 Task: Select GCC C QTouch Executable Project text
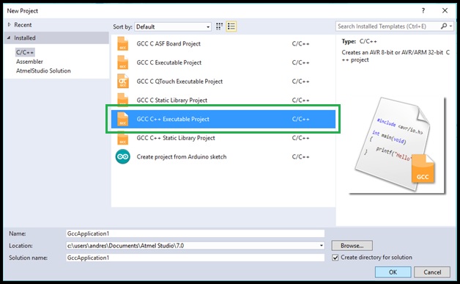point(179,81)
